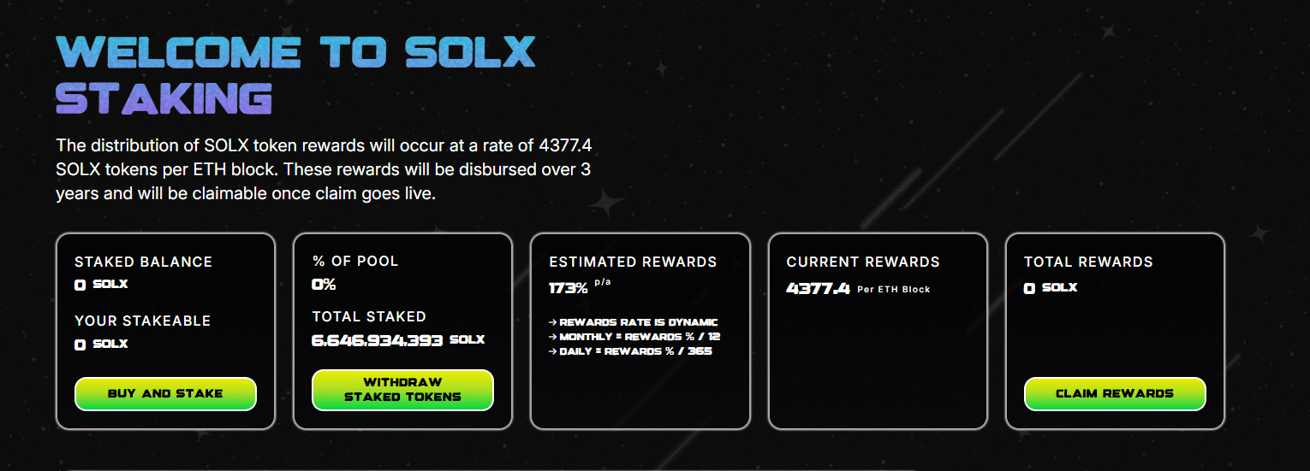Click the % of Pool value 0%
The width and height of the screenshot is (1310, 471).
pyautogui.click(x=324, y=284)
